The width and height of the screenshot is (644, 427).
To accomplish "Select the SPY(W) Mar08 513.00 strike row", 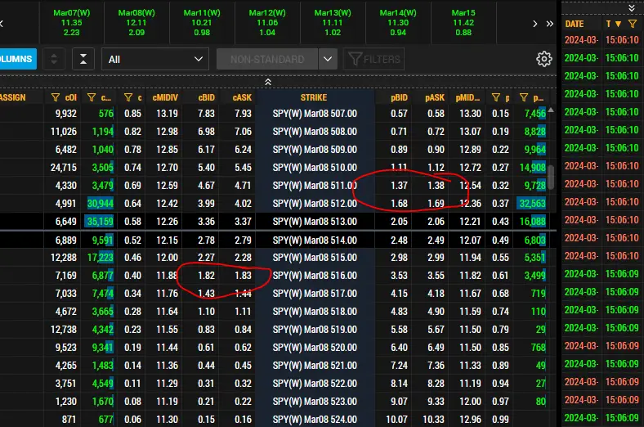I will pyautogui.click(x=315, y=222).
